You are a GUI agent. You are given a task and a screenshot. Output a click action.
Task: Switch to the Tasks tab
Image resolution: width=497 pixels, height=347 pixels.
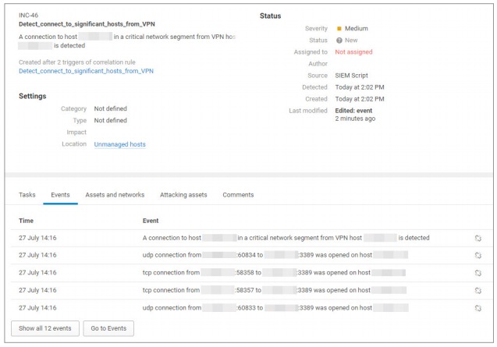[27, 195]
